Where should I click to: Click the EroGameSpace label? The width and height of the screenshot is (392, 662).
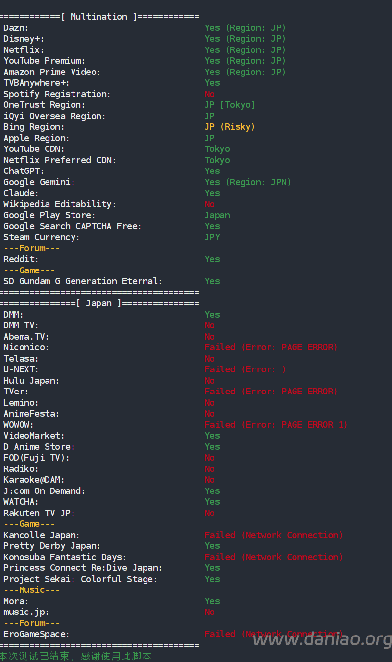[x=36, y=634]
